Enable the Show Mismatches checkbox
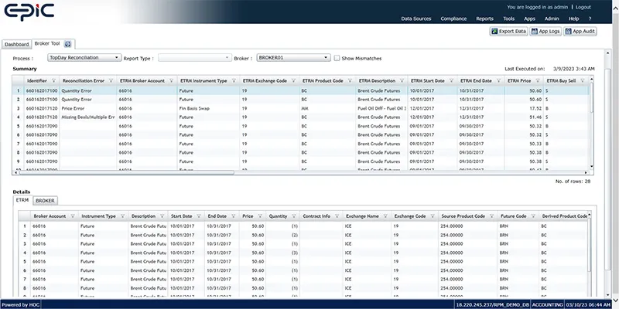619x309 pixels. (x=337, y=58)
